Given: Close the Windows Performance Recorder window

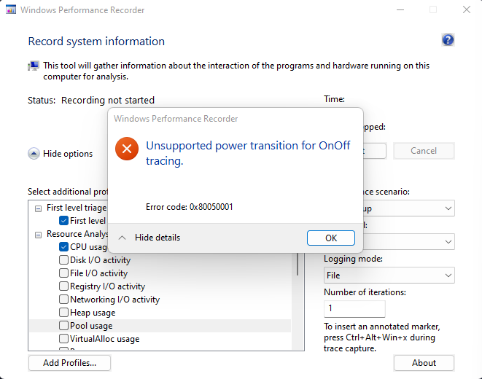Looking at the screenshot, I should (x=467, y=9).
